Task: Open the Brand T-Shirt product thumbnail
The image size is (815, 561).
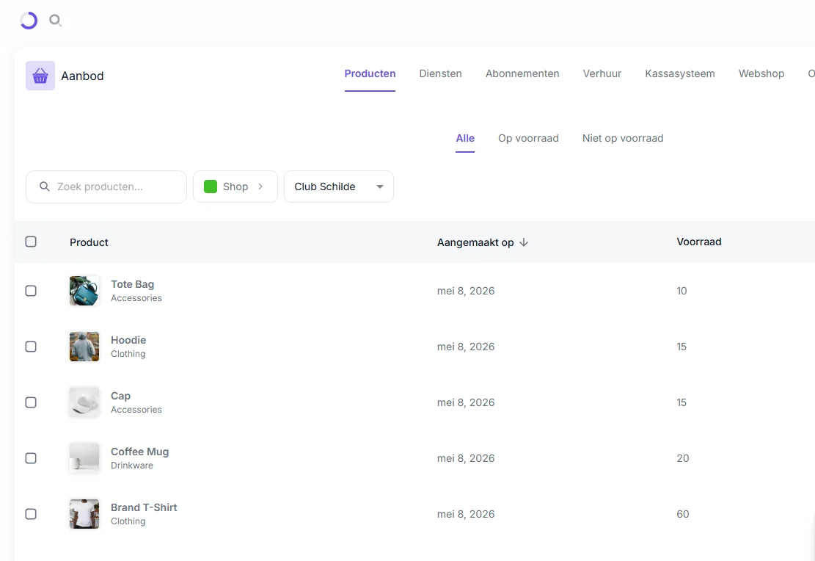Action: click(x=84, y=514)
